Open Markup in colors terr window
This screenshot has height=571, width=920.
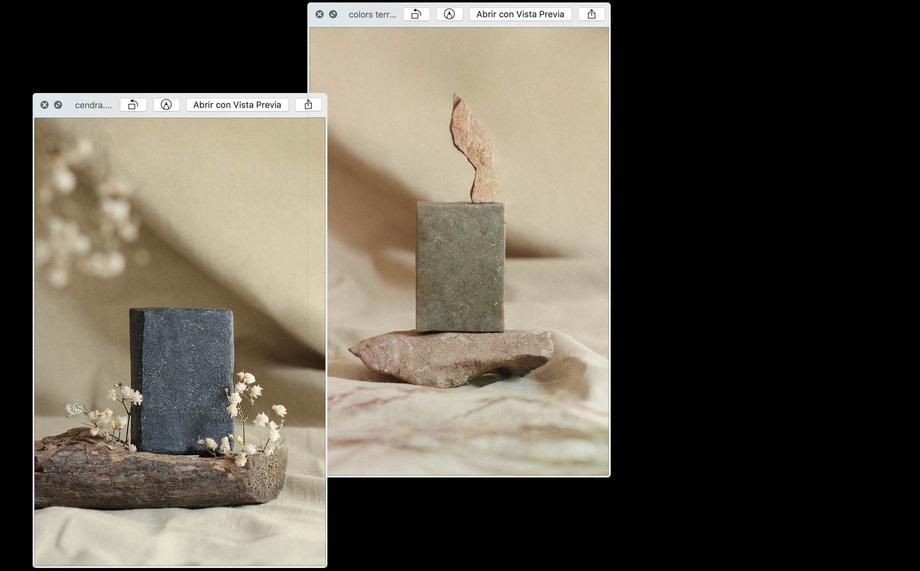tap(449, 14)
